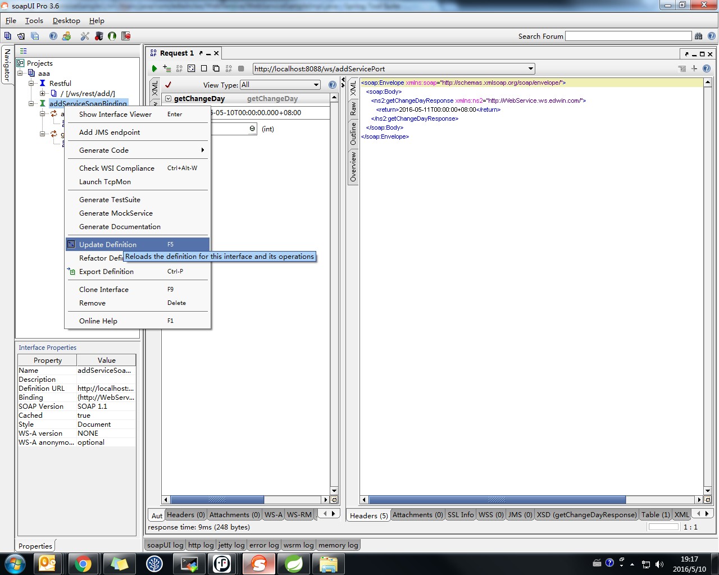This screenshot has width=719, height=575.
Task: Click the green loadUI icon in the toolbar
Action: (x=112, y=36)
